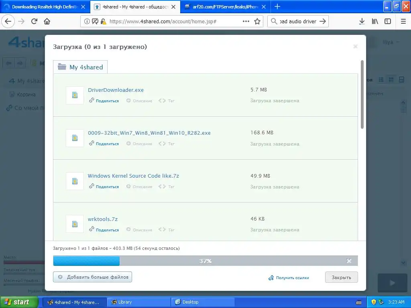Screen dimensions: 411x308
Task: Share DriverDownloader.exe via Поделиться
Action: point(104,101)
